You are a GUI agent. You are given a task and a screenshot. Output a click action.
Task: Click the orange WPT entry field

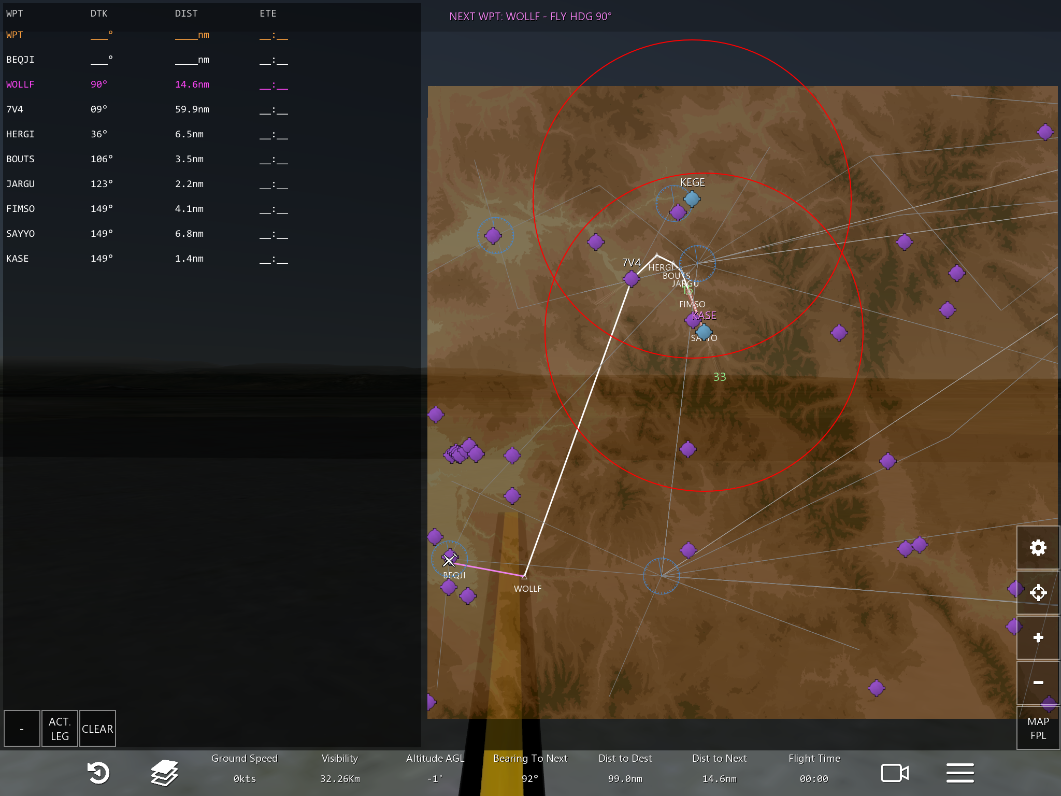15,35
